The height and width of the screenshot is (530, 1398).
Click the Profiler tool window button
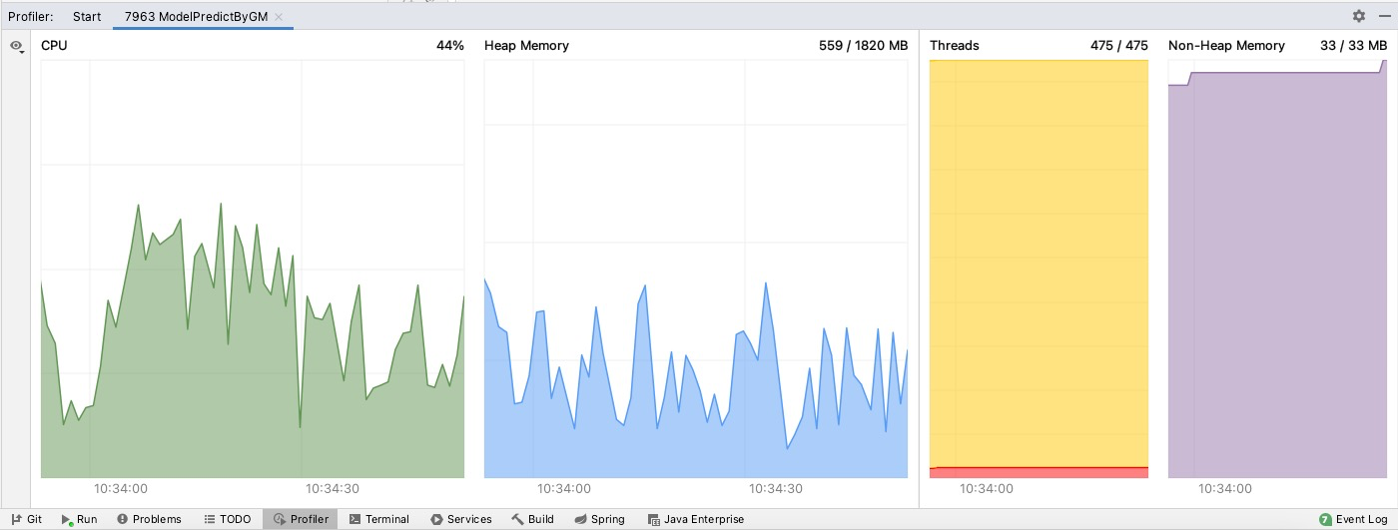(301, 519)
